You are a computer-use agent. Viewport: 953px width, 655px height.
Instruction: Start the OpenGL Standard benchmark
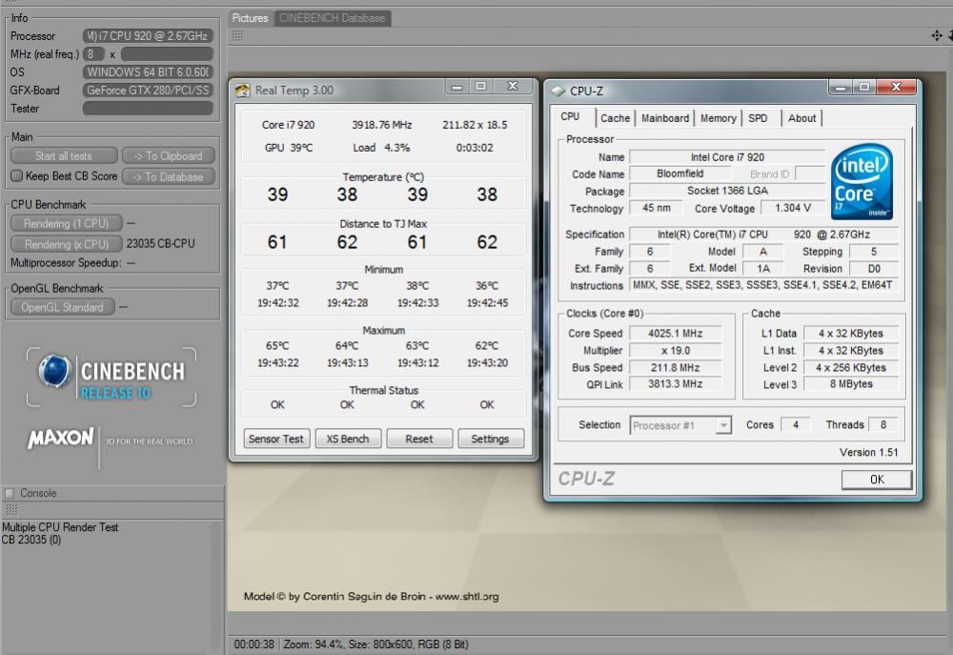[x=63, y=307]
